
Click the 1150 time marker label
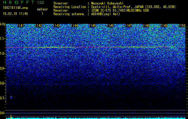182,26
